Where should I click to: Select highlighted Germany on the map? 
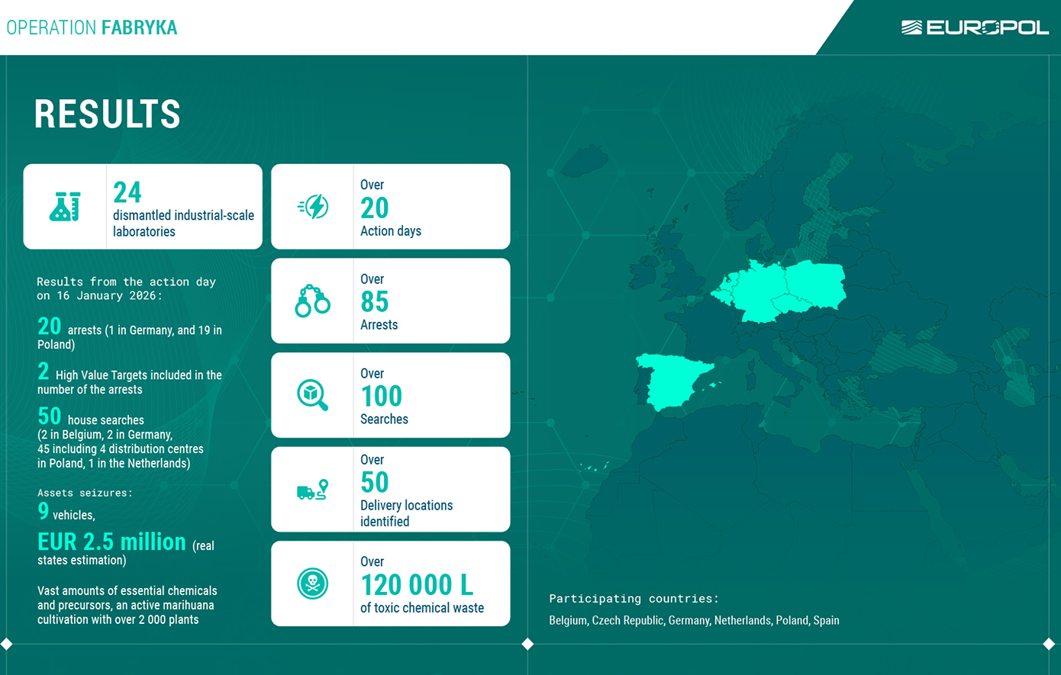tap(758, 294)
